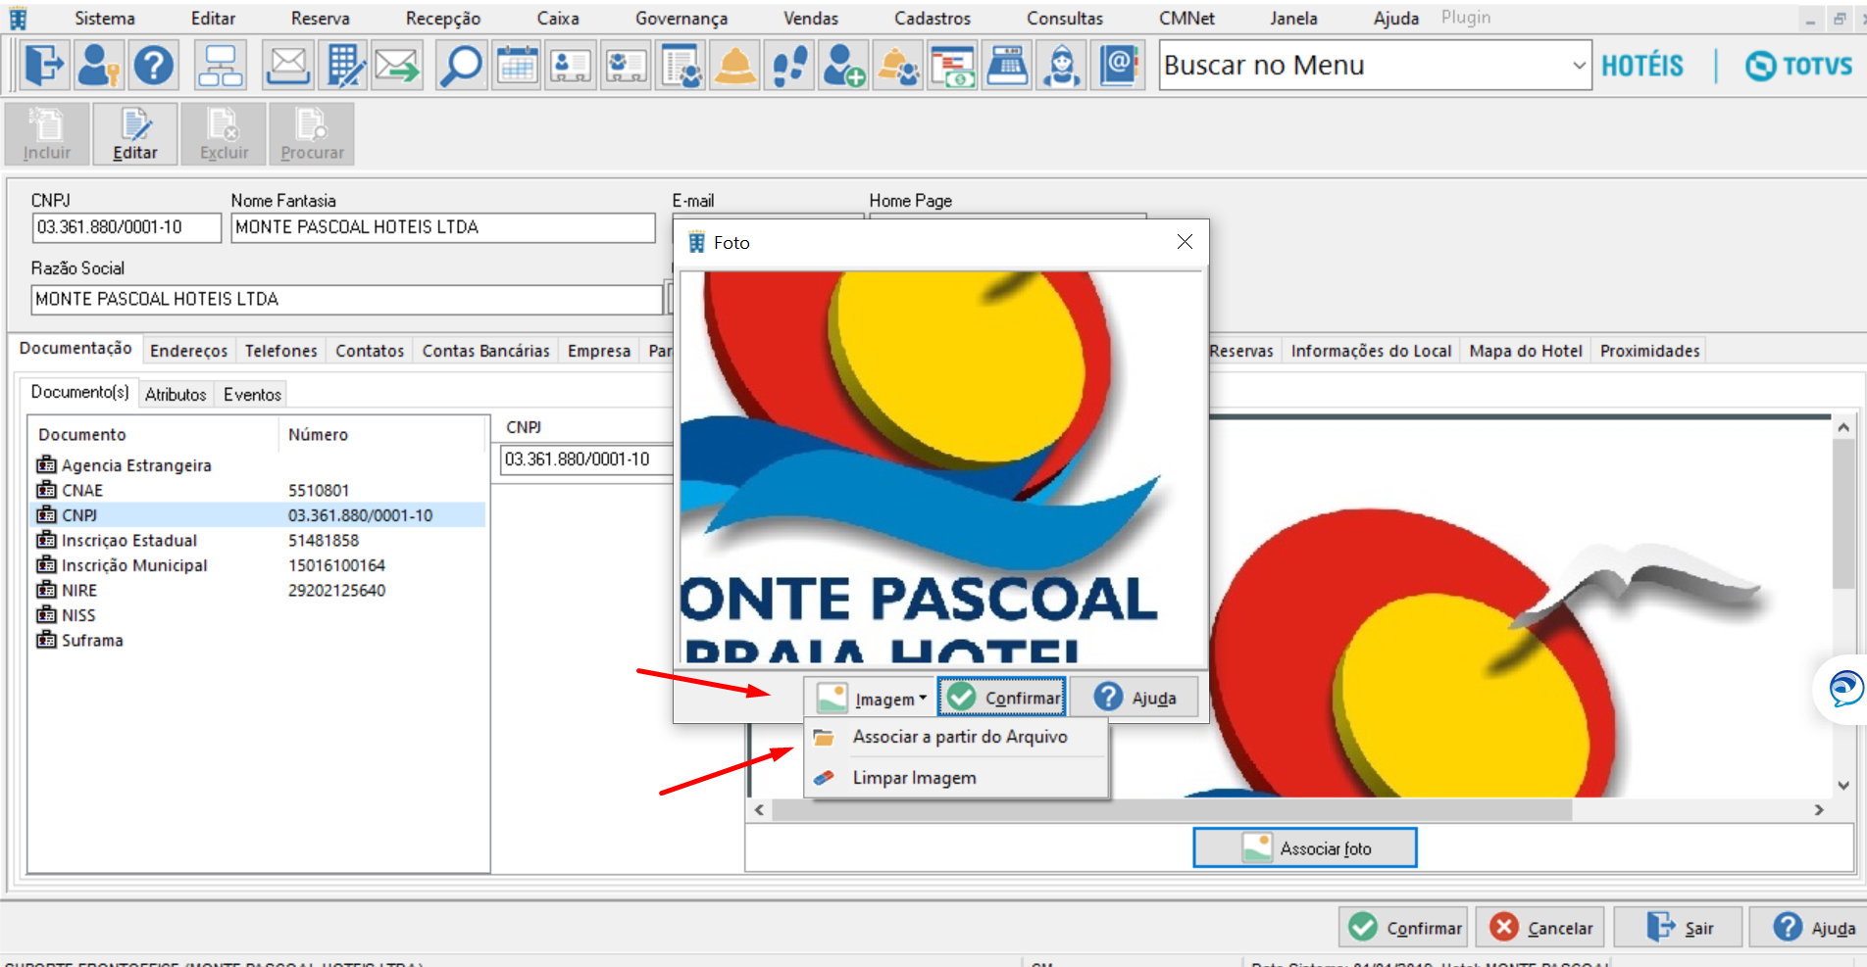The image size is (1867, 967).
Task: Click the single guest card icon
Action: 571,66
